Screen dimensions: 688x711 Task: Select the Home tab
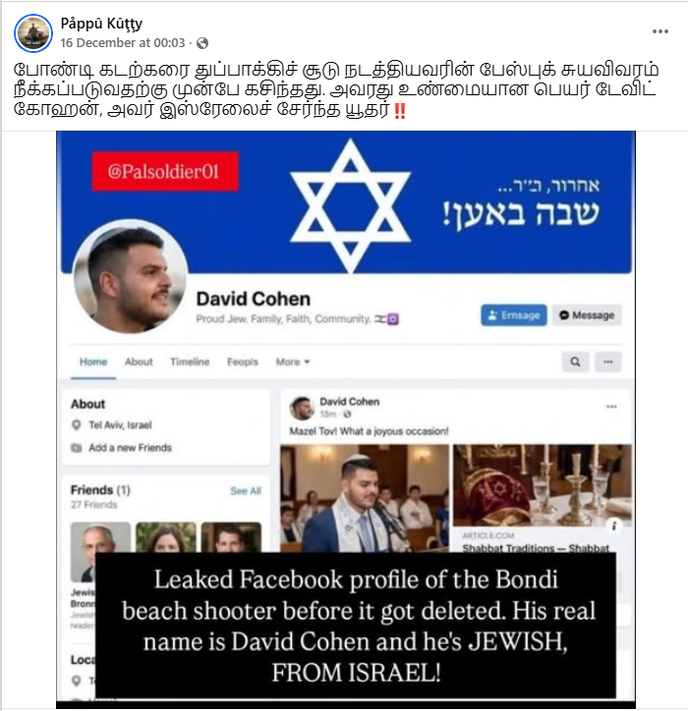tap(93, 361)
